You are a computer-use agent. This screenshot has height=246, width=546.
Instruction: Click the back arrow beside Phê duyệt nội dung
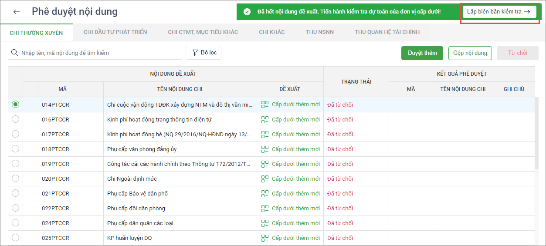tap(17, 12)
